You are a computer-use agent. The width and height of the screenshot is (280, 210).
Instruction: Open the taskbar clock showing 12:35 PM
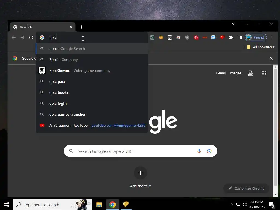point(257,205)
